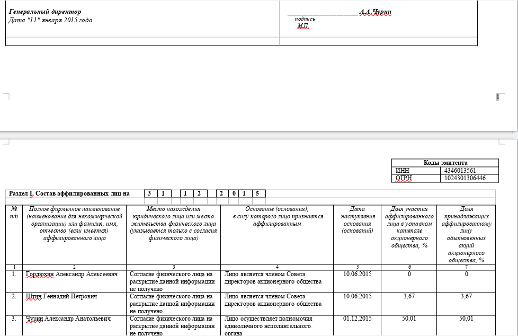Select the INN value '4346013561'

tap(460, 171)
